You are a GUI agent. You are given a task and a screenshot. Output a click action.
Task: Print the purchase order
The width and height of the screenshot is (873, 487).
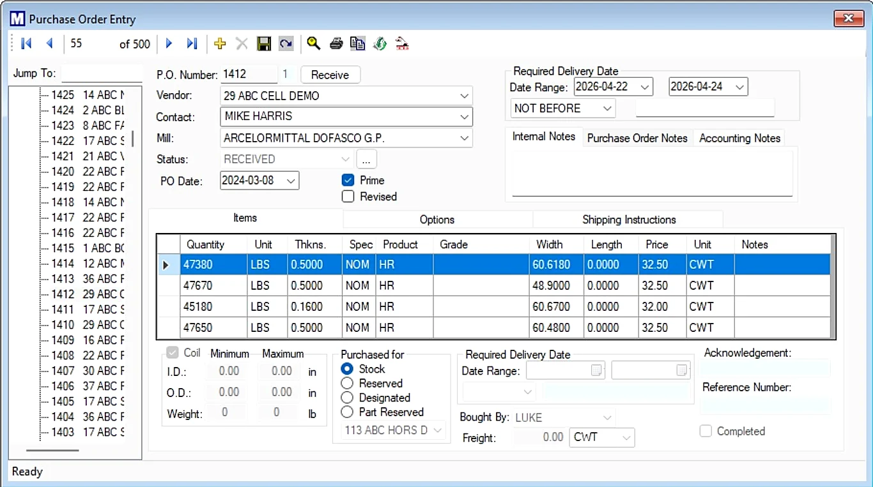click(x=336, y=43)
